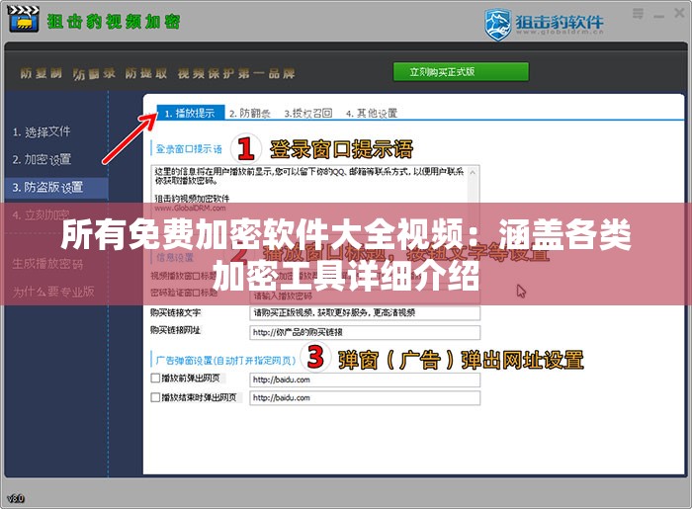
Task: Enable 播放结束时弹出网页 checkbox
Action: pos(155,397)
